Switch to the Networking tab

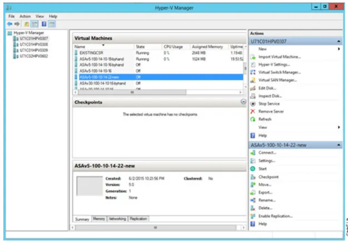(x=117, y=219)
